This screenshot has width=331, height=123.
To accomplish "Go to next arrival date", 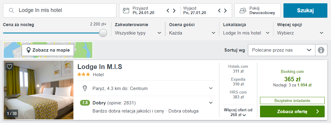I will click(174, 11).
